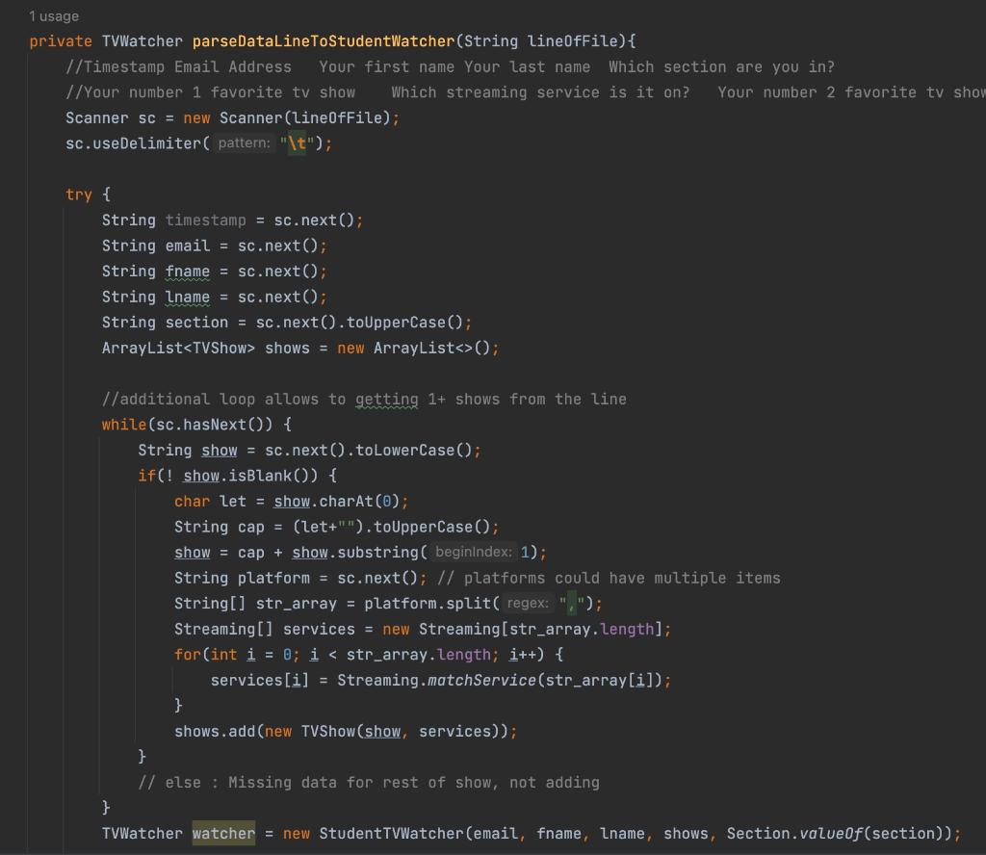Click the highlighted watcher variable name
This screenshot has height=855, width=986.
pyautogui.click(x=222, y=833)
